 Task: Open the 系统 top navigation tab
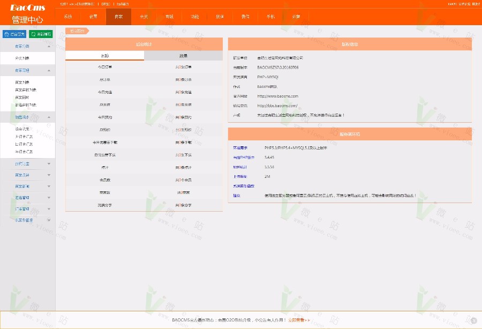pos(68,17)
